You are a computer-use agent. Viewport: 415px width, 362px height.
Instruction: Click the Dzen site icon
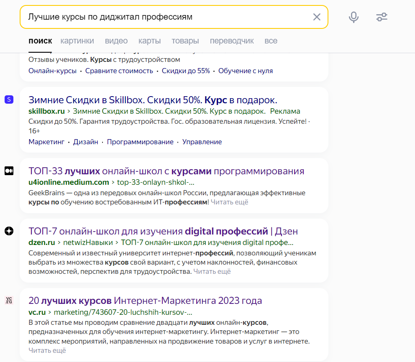9,231
